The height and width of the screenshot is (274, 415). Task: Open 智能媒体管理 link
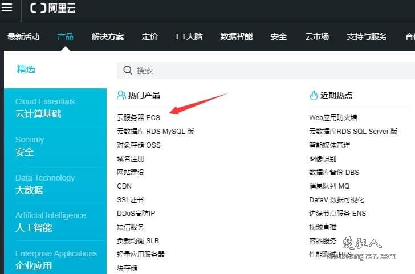329,145
